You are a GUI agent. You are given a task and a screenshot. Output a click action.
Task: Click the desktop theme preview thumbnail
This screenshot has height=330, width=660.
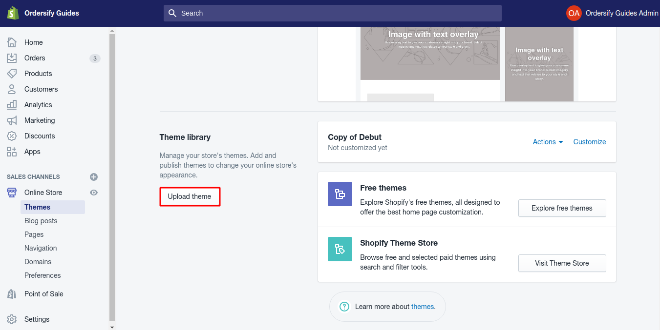click(x=430, y=64)
